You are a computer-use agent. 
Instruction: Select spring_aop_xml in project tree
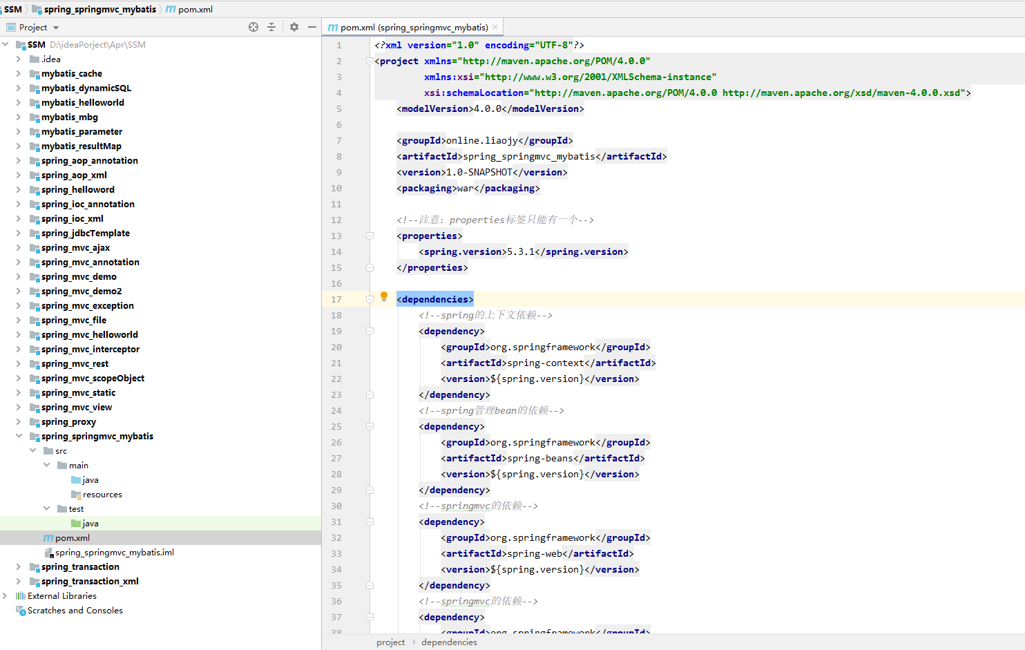click(74, 175)
